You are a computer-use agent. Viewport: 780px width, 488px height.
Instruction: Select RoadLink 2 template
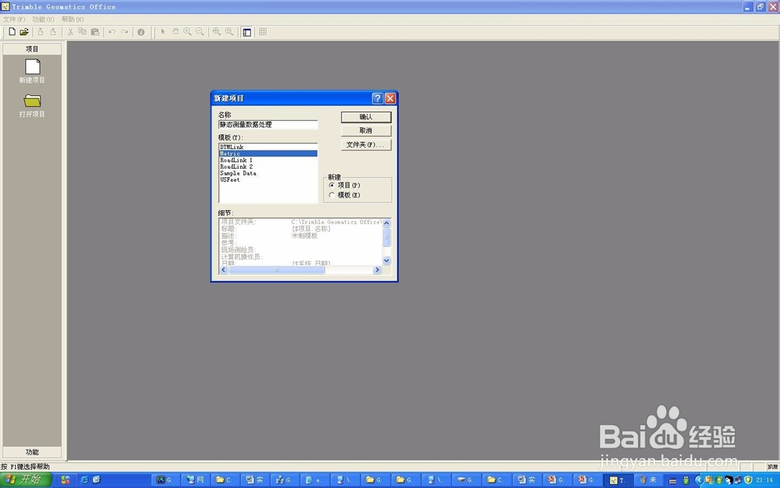(268, 167)
